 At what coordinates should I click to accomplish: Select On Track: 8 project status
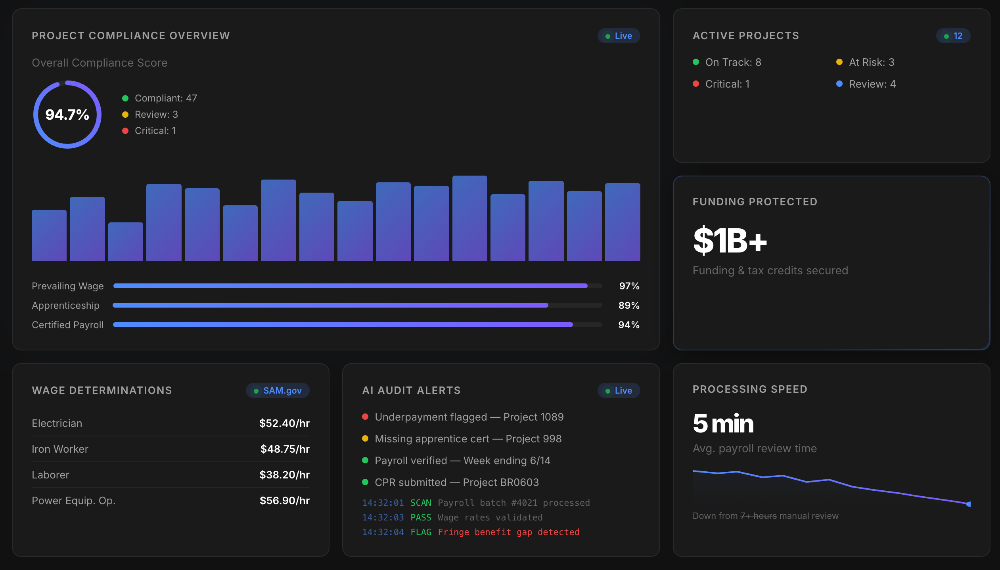tap(727, 62)
